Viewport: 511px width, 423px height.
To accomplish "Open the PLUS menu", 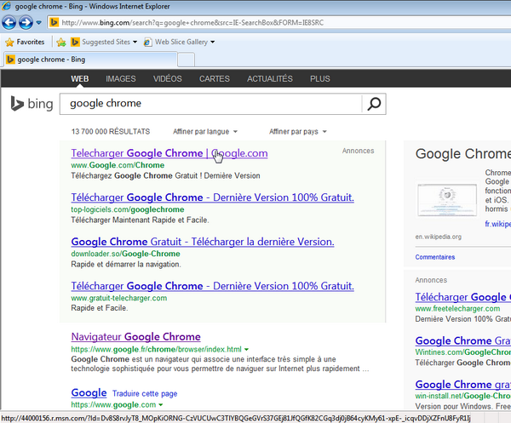I will (320, 79).
